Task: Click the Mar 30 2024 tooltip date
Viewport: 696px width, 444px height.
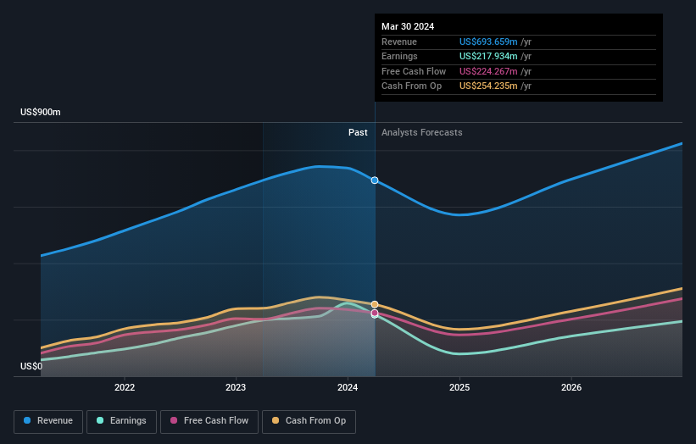Action: pyautogui.click(x=408, y=26)
